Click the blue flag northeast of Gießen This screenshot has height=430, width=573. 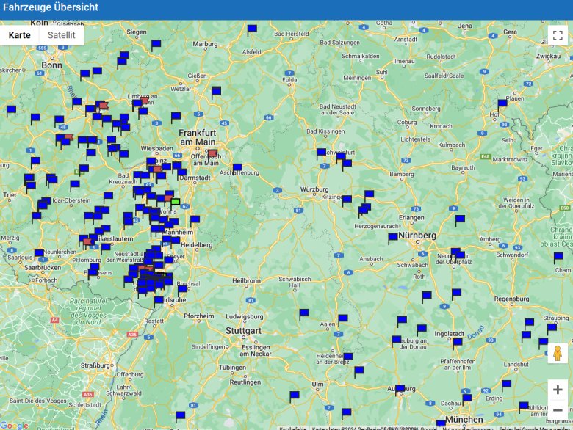(x=216, y=92)
